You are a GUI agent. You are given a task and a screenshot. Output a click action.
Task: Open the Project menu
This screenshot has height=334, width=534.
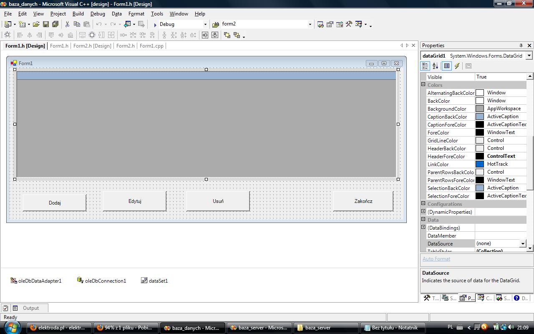[x=58, y=13]
